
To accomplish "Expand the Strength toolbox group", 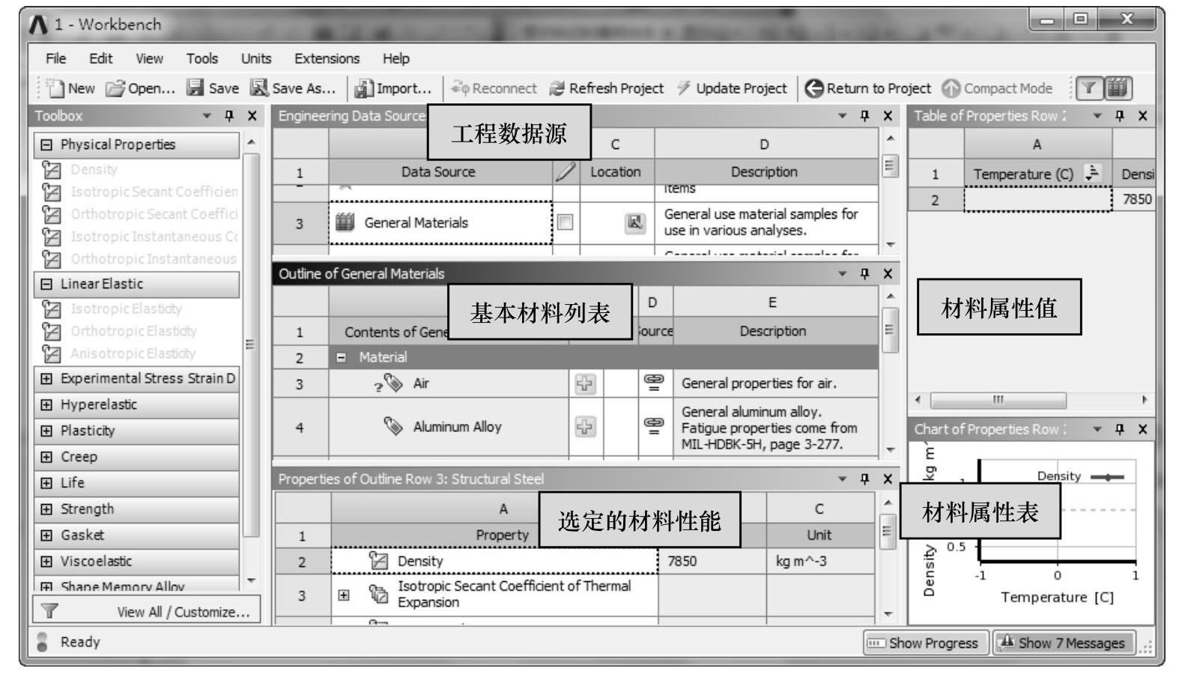I will [46, 509].
